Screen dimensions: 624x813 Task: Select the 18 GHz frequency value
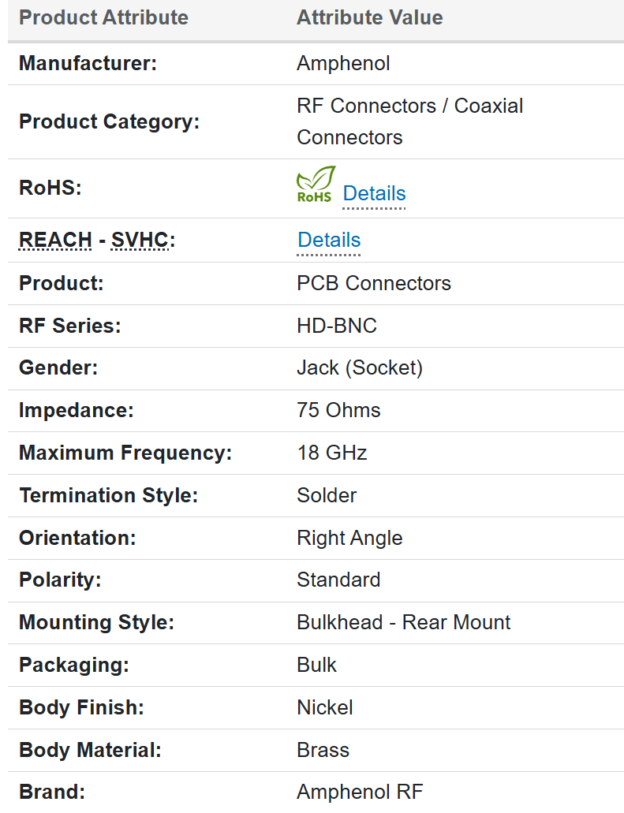click(x=331, y=453)
